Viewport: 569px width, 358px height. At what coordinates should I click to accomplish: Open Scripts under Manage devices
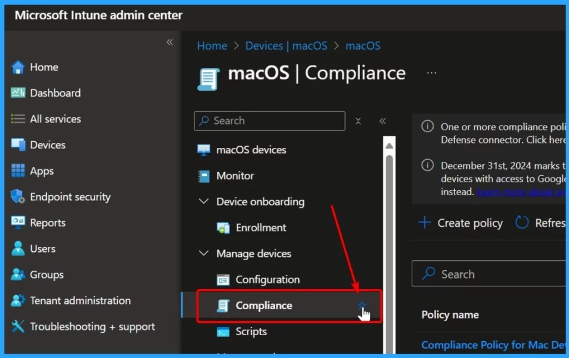coord(251,332)
